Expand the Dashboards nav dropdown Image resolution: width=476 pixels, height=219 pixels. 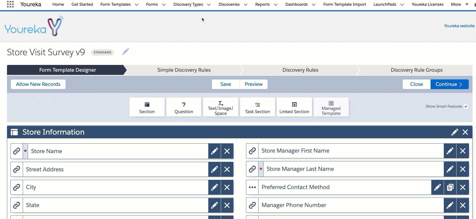[x=314, y=4]
